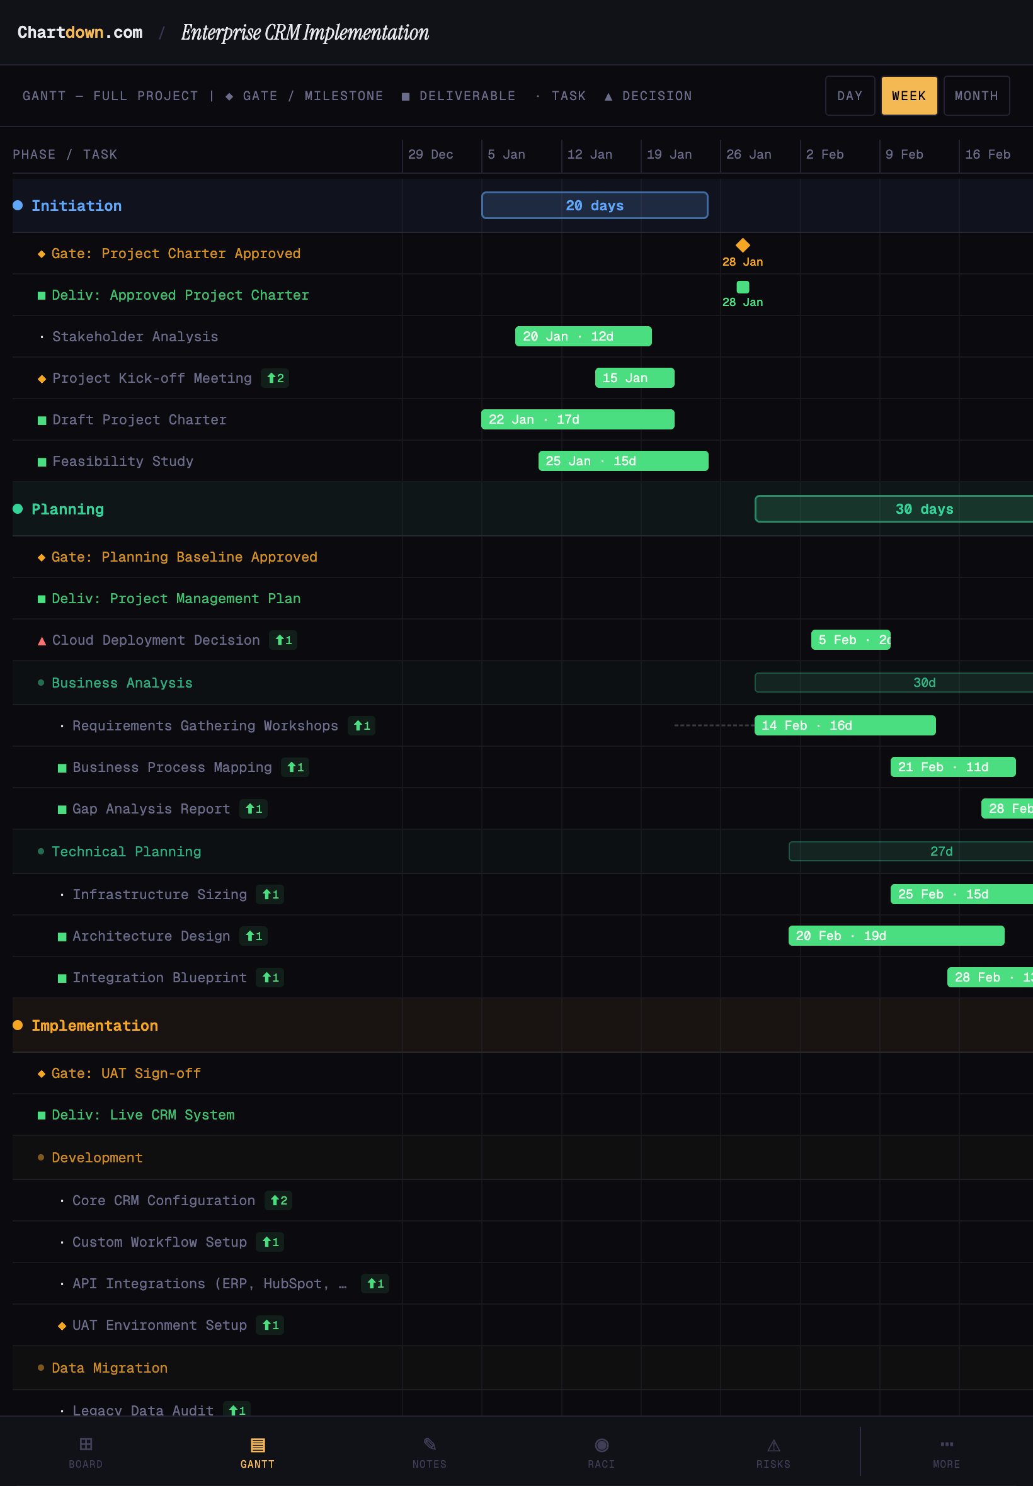Click the Gate milestone diamond dated 28 Jan

click(x=743, y=246)
